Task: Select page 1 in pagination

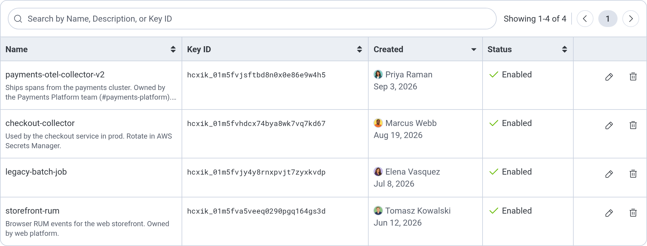Action: [608, 19]
